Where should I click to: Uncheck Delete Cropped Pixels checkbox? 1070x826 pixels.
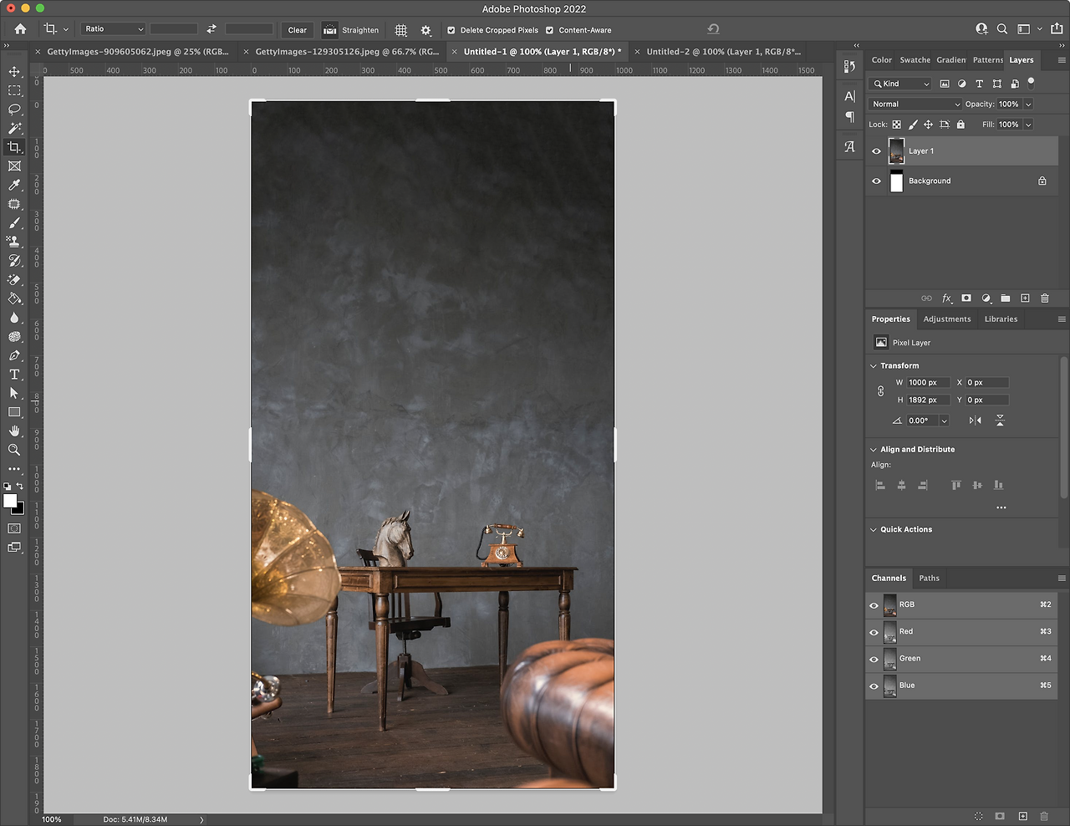pos(451,30)
